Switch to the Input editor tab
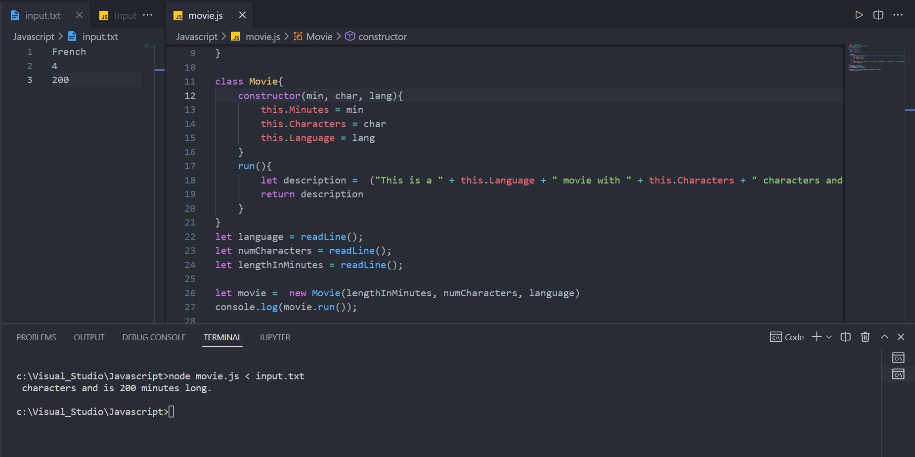 [x=125, y=15]
